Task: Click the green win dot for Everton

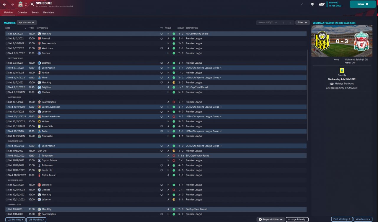Action: 174,53
